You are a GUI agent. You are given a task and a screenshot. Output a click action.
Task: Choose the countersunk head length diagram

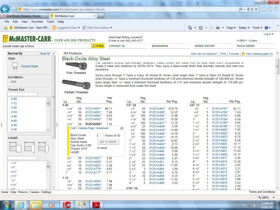coord(30,148)
